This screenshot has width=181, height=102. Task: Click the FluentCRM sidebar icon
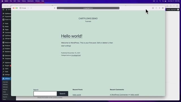coord(3,16)
